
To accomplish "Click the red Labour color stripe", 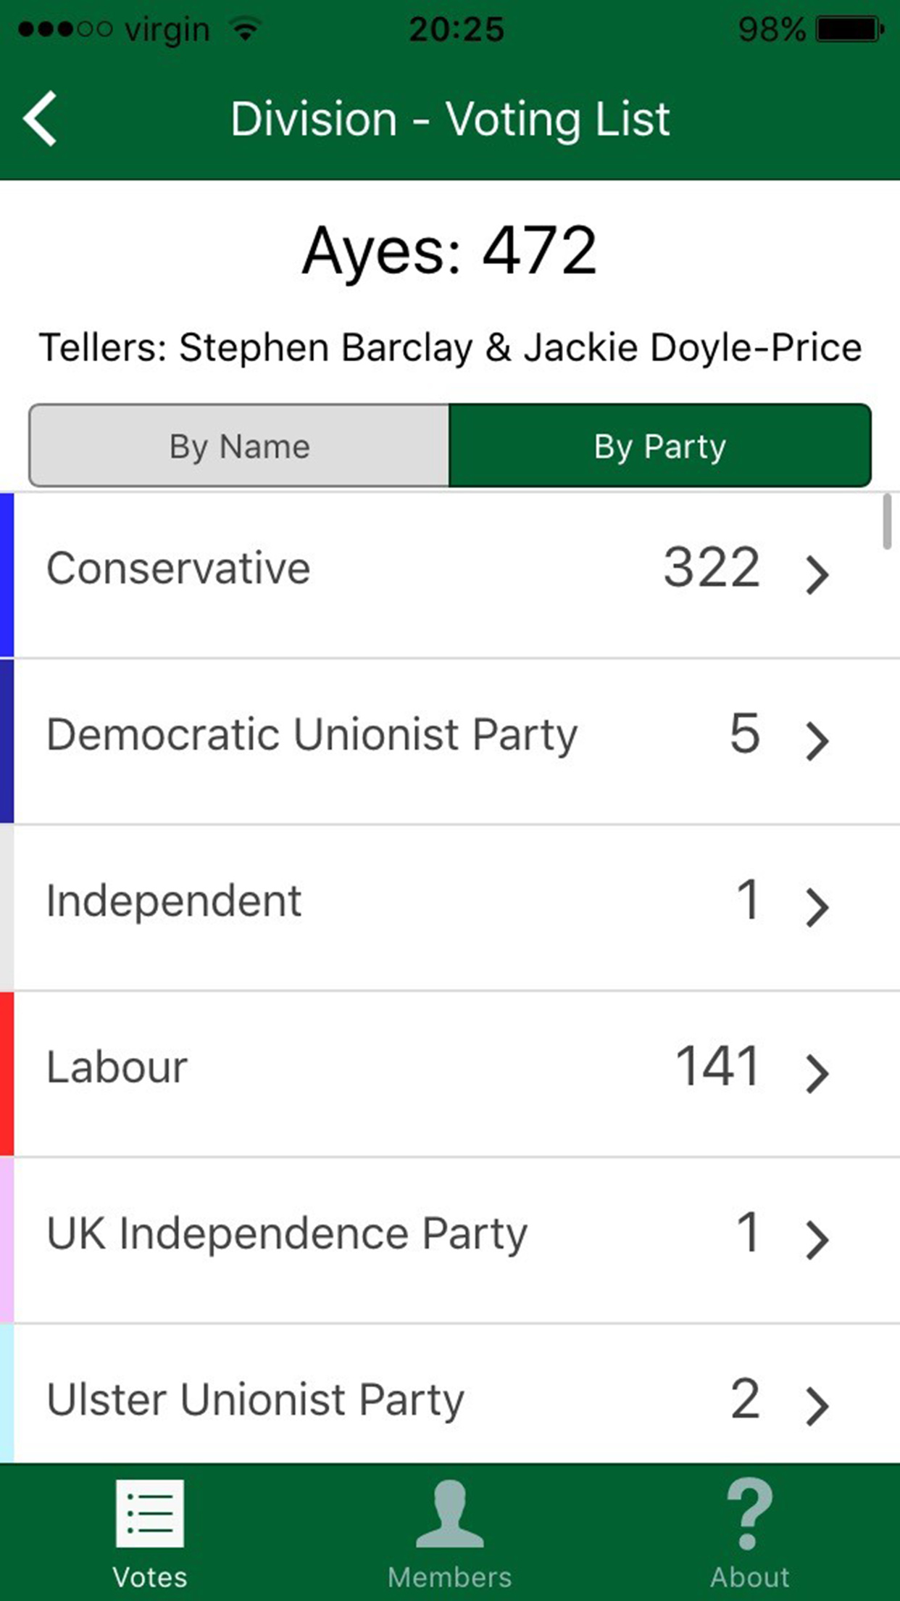I will (7, 1073).
